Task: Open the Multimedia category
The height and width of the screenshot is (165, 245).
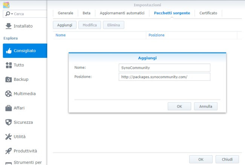Action: pos(25,94)
